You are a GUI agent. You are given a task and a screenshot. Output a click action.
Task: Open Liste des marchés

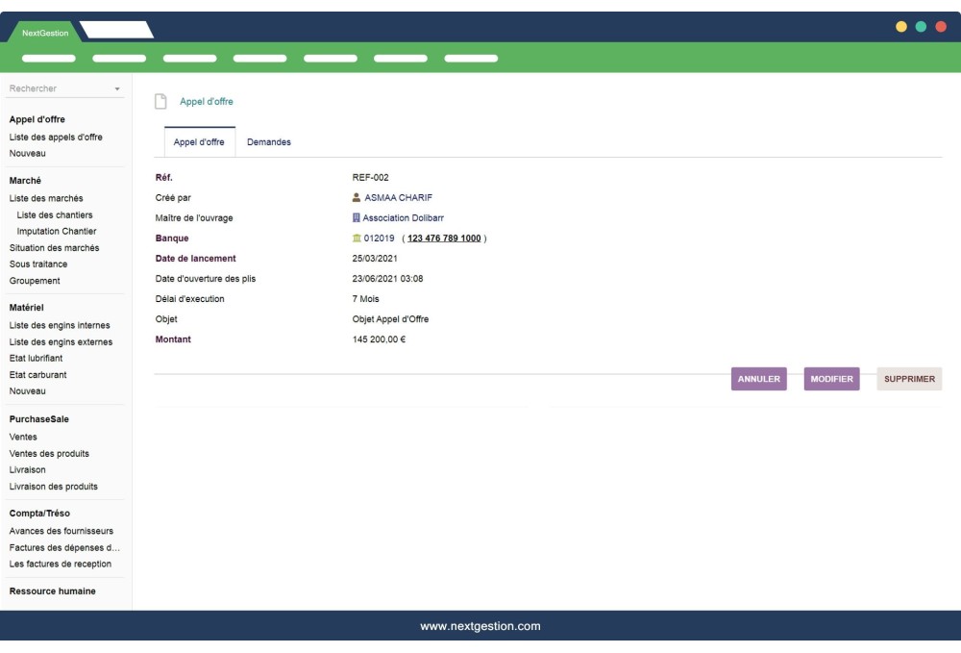click(x=46, y=197)
